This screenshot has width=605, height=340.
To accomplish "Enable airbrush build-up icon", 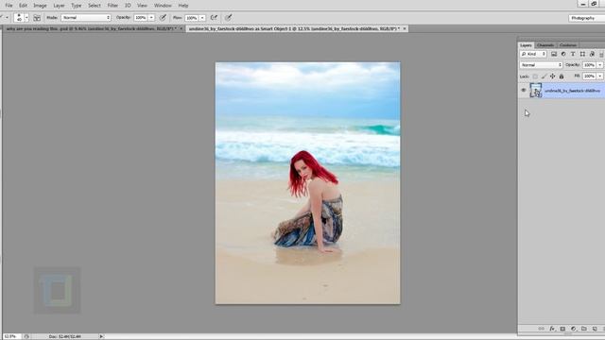I will (214, 18).
